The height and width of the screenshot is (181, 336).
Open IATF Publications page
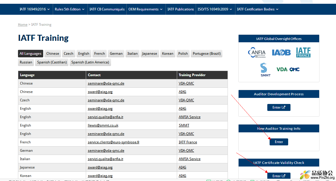click(x=181, y=9)
